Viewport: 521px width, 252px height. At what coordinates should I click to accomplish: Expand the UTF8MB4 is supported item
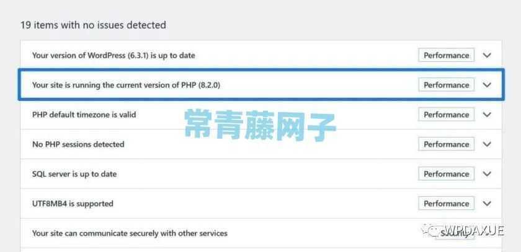[x=487, y=204]
